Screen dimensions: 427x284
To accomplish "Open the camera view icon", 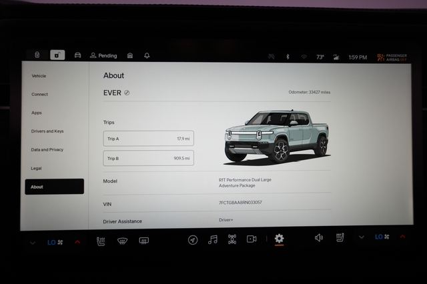I will pos(252,239).
